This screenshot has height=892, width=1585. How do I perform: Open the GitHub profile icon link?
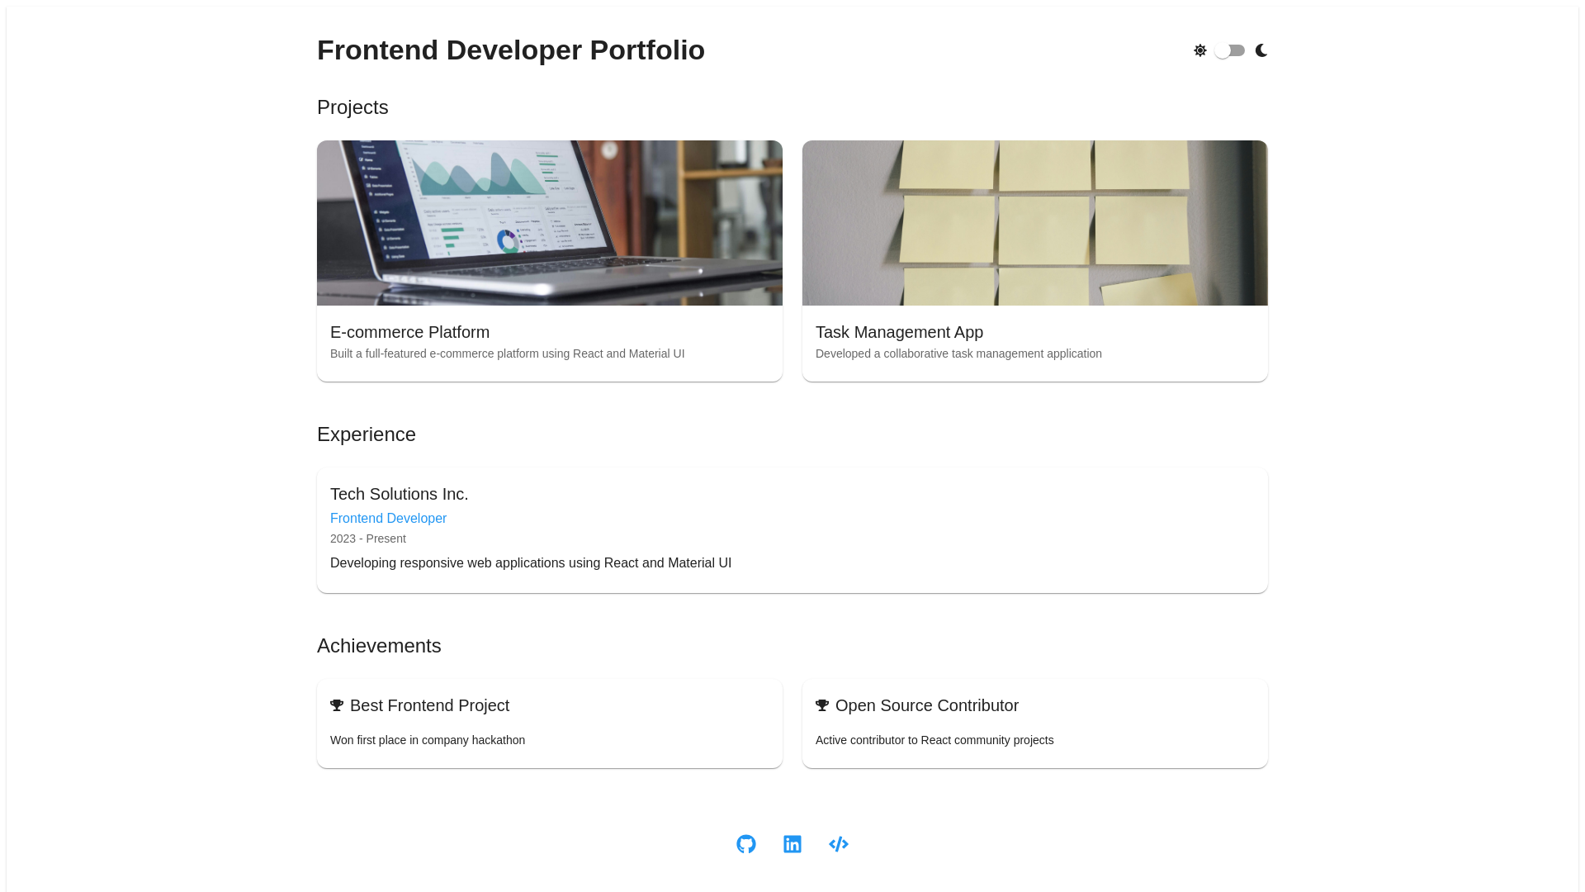pos(746,844)
